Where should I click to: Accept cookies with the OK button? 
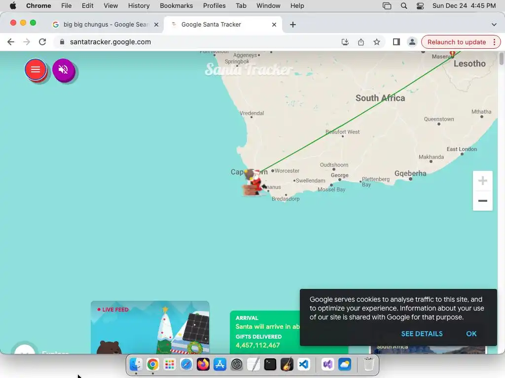pyautogui.click(x=471, y=334)
